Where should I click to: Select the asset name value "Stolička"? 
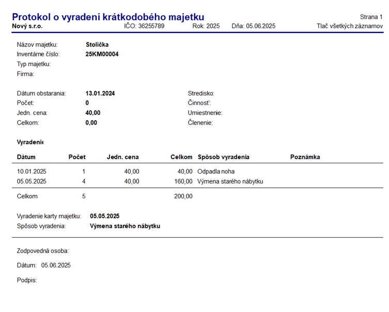97,44
